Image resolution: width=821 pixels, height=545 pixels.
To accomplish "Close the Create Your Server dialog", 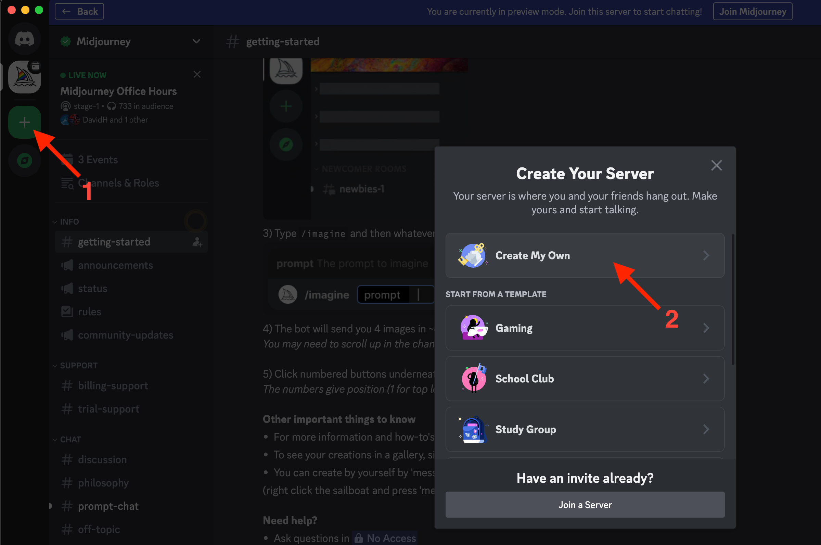I will 716,165.
